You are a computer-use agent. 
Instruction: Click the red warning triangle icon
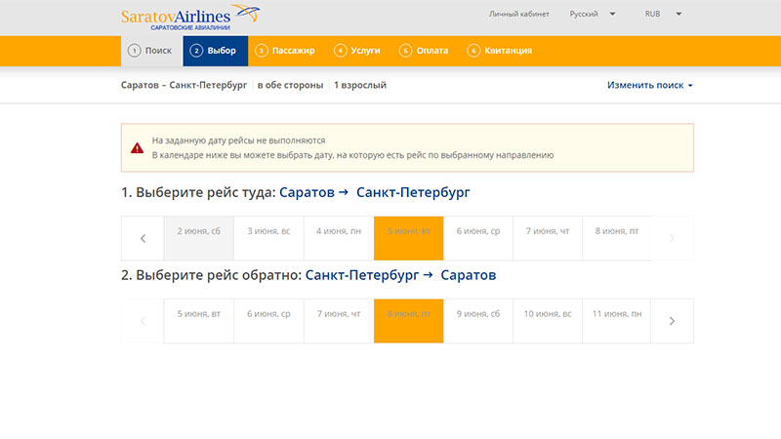point(138,147)
